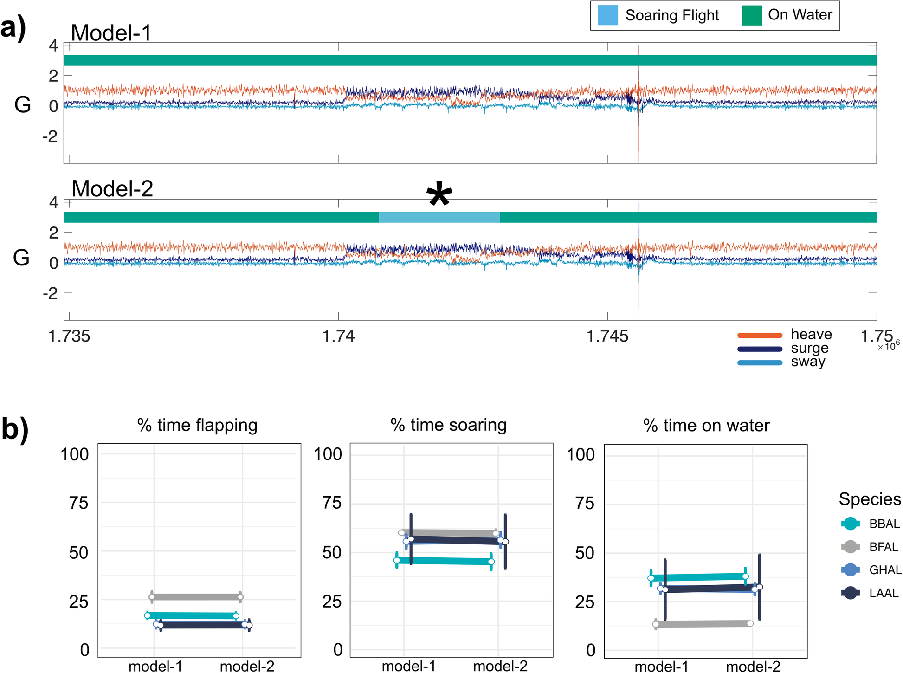Click the 'heave' legend text
This screenshot has height=673, width=903.
pos(811,334)
